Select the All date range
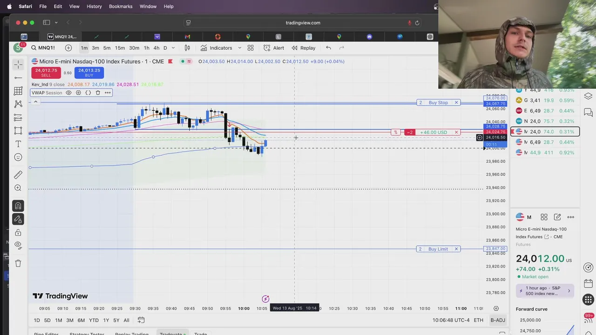The image size is (596, 335). pyautogui.click(x=126, y=320)
